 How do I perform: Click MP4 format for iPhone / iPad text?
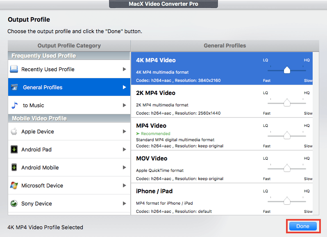pos(164,203)
